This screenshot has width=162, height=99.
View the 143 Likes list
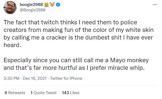(x=71, y=93)
